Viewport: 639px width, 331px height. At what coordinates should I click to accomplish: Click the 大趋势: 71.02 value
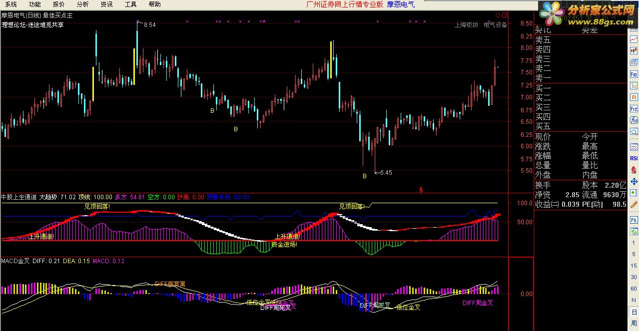coord(58,197)
